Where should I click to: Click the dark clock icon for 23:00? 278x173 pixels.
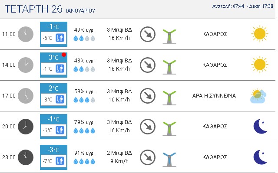tap(26, 157)
